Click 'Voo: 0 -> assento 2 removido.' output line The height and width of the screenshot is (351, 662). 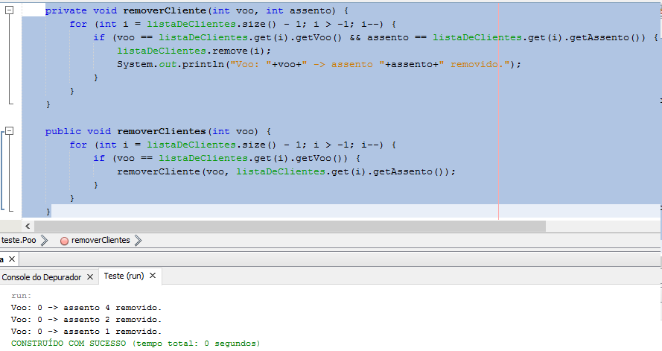[86, 320]
